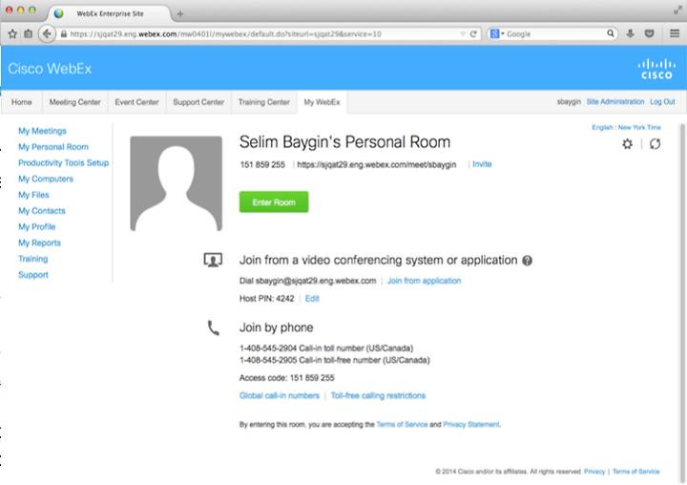
Task: Open the search engine selector dropdown
Action: click(497, 33)
